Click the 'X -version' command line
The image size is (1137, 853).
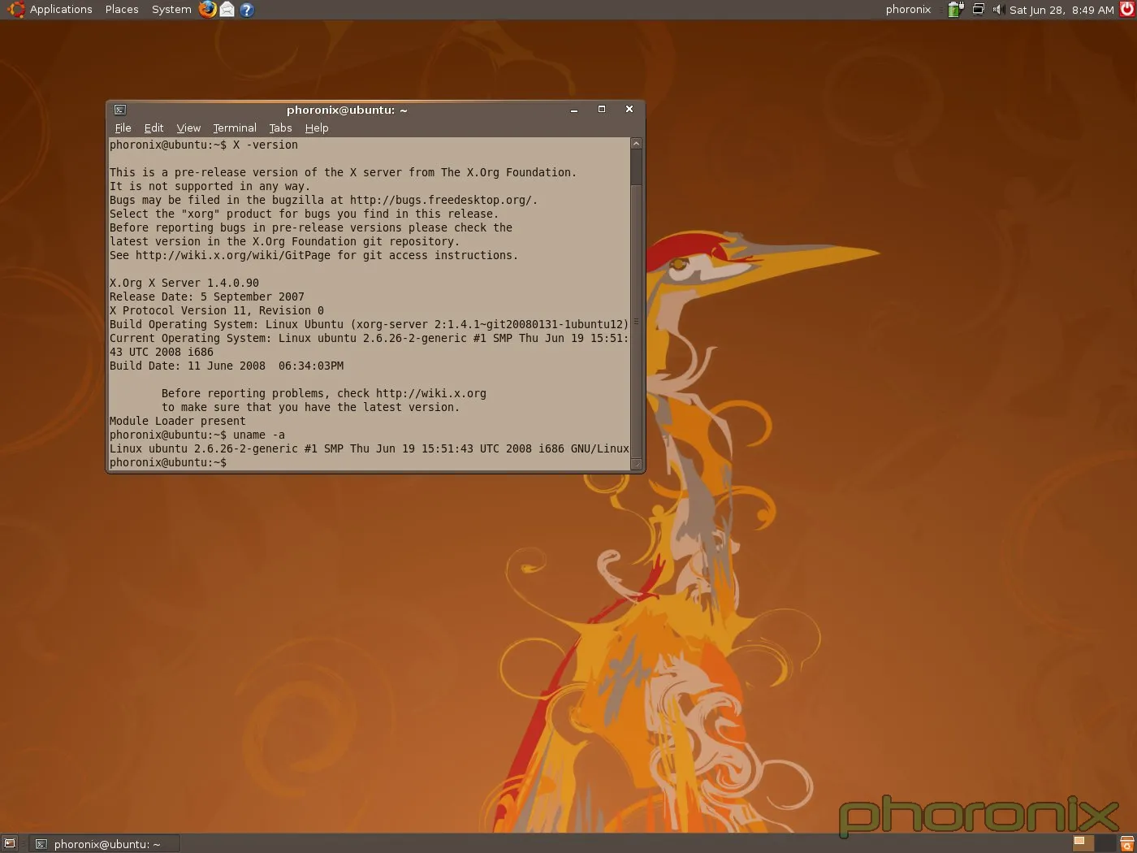pyautogui.click(x=204, y=145)
